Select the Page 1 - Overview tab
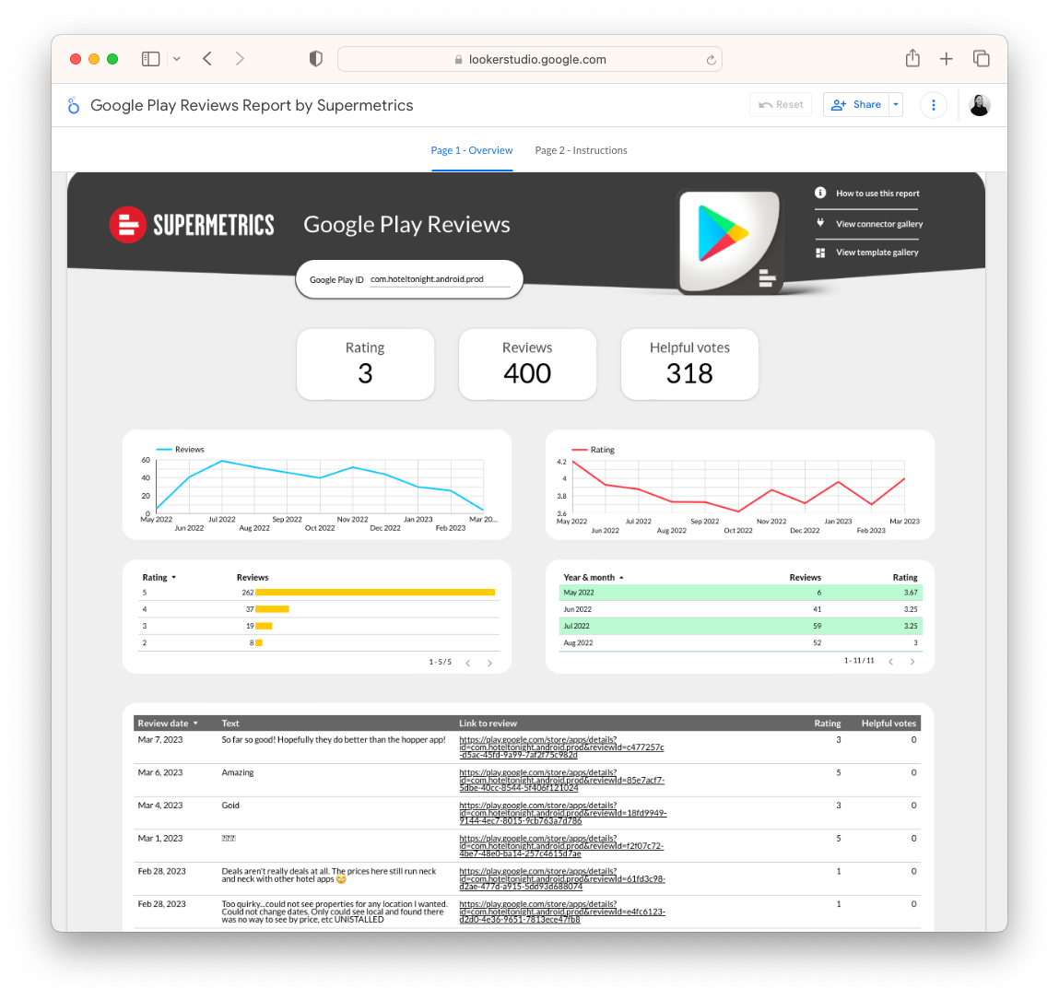Screen dimensions: 1059x1000 click(x=472, y=150)
